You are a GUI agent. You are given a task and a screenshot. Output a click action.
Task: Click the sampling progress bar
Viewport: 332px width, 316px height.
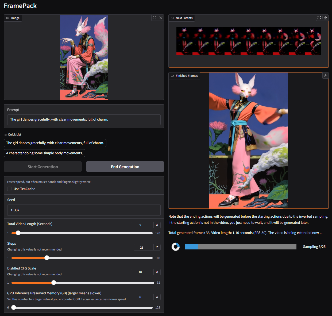click(241, 247)
